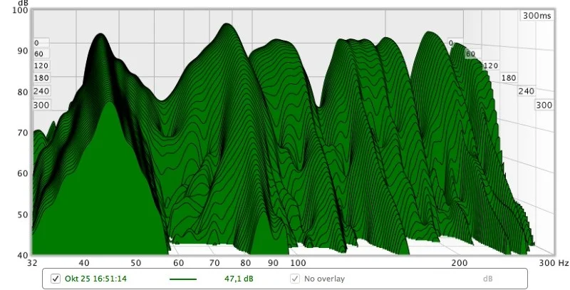Click the 100 dB level axis label
This screenshot has width=570, height=290.
20,10
